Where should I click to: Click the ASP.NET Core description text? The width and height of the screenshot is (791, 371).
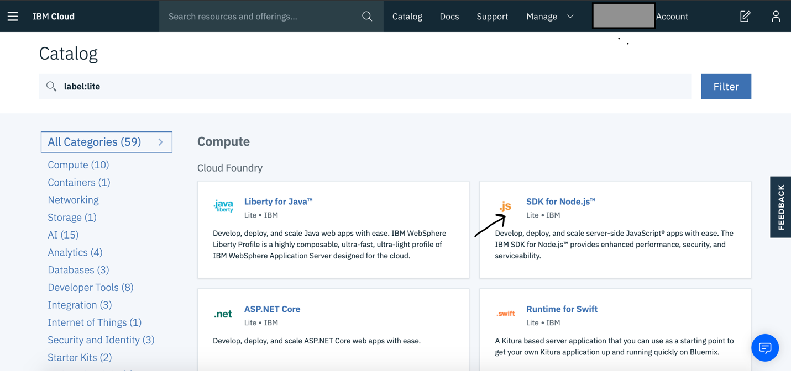[x=317, y=341]
